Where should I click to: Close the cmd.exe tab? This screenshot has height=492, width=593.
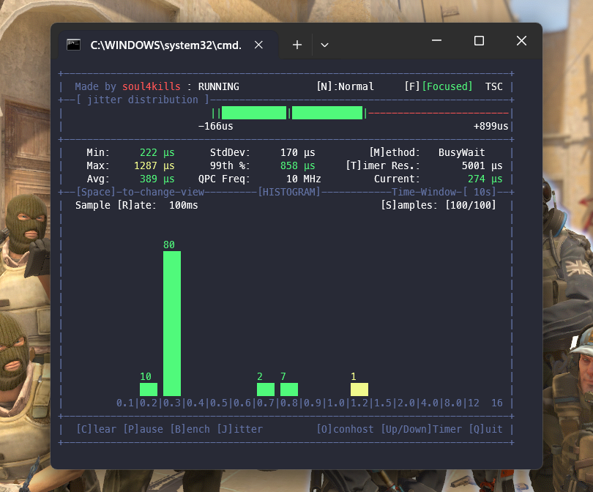[258, 45]
